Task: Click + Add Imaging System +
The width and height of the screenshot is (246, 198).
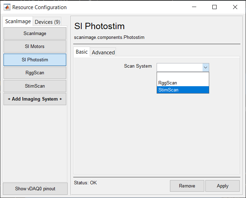Action: tap(35, 99)
